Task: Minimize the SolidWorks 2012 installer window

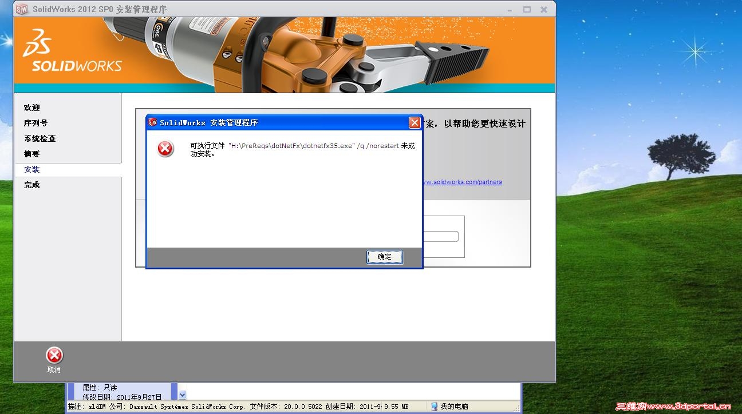Action: tap(511, 9)
